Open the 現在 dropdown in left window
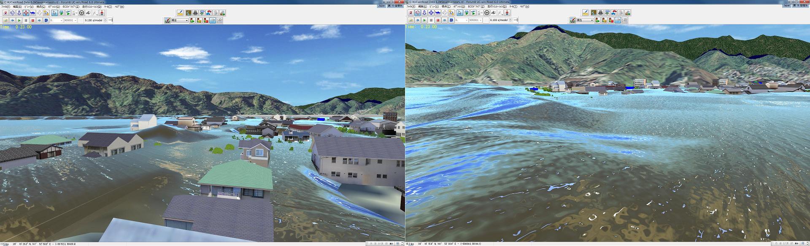 coord(180,20)
